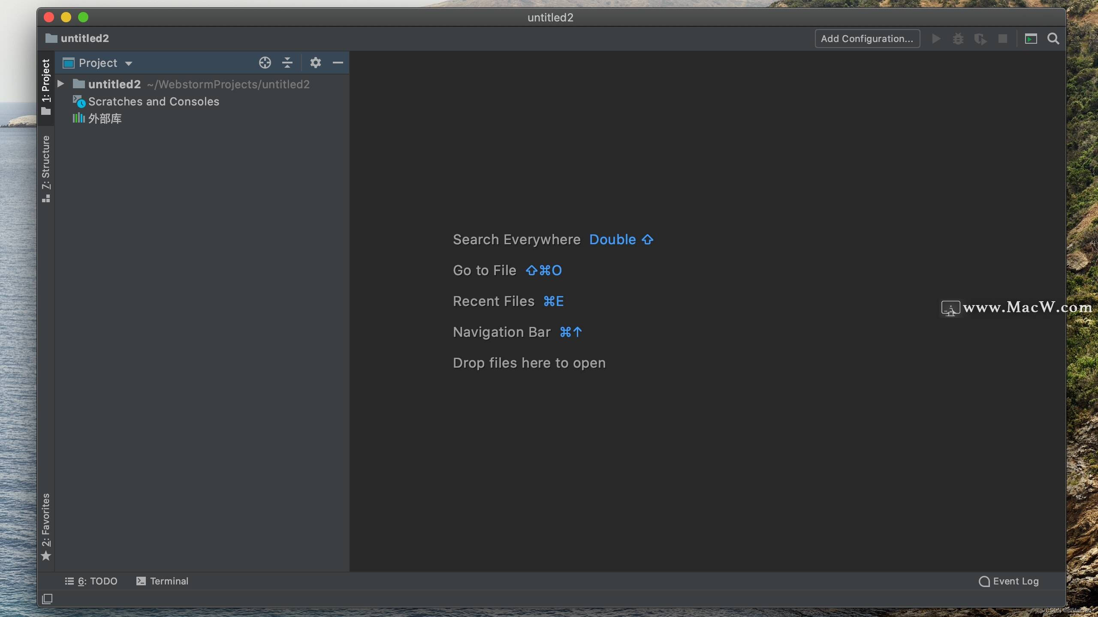Click the green fullscreen window button

tap(83, 17)
